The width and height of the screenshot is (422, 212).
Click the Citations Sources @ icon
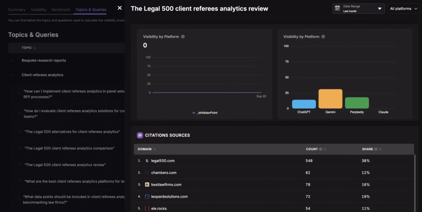[140, 135]
